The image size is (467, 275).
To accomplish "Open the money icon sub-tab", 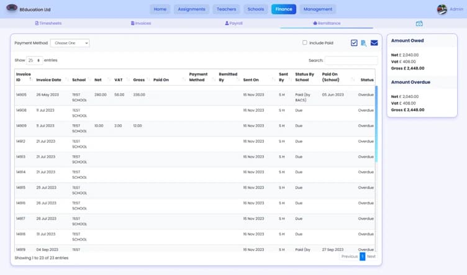I will click(419, 23).
